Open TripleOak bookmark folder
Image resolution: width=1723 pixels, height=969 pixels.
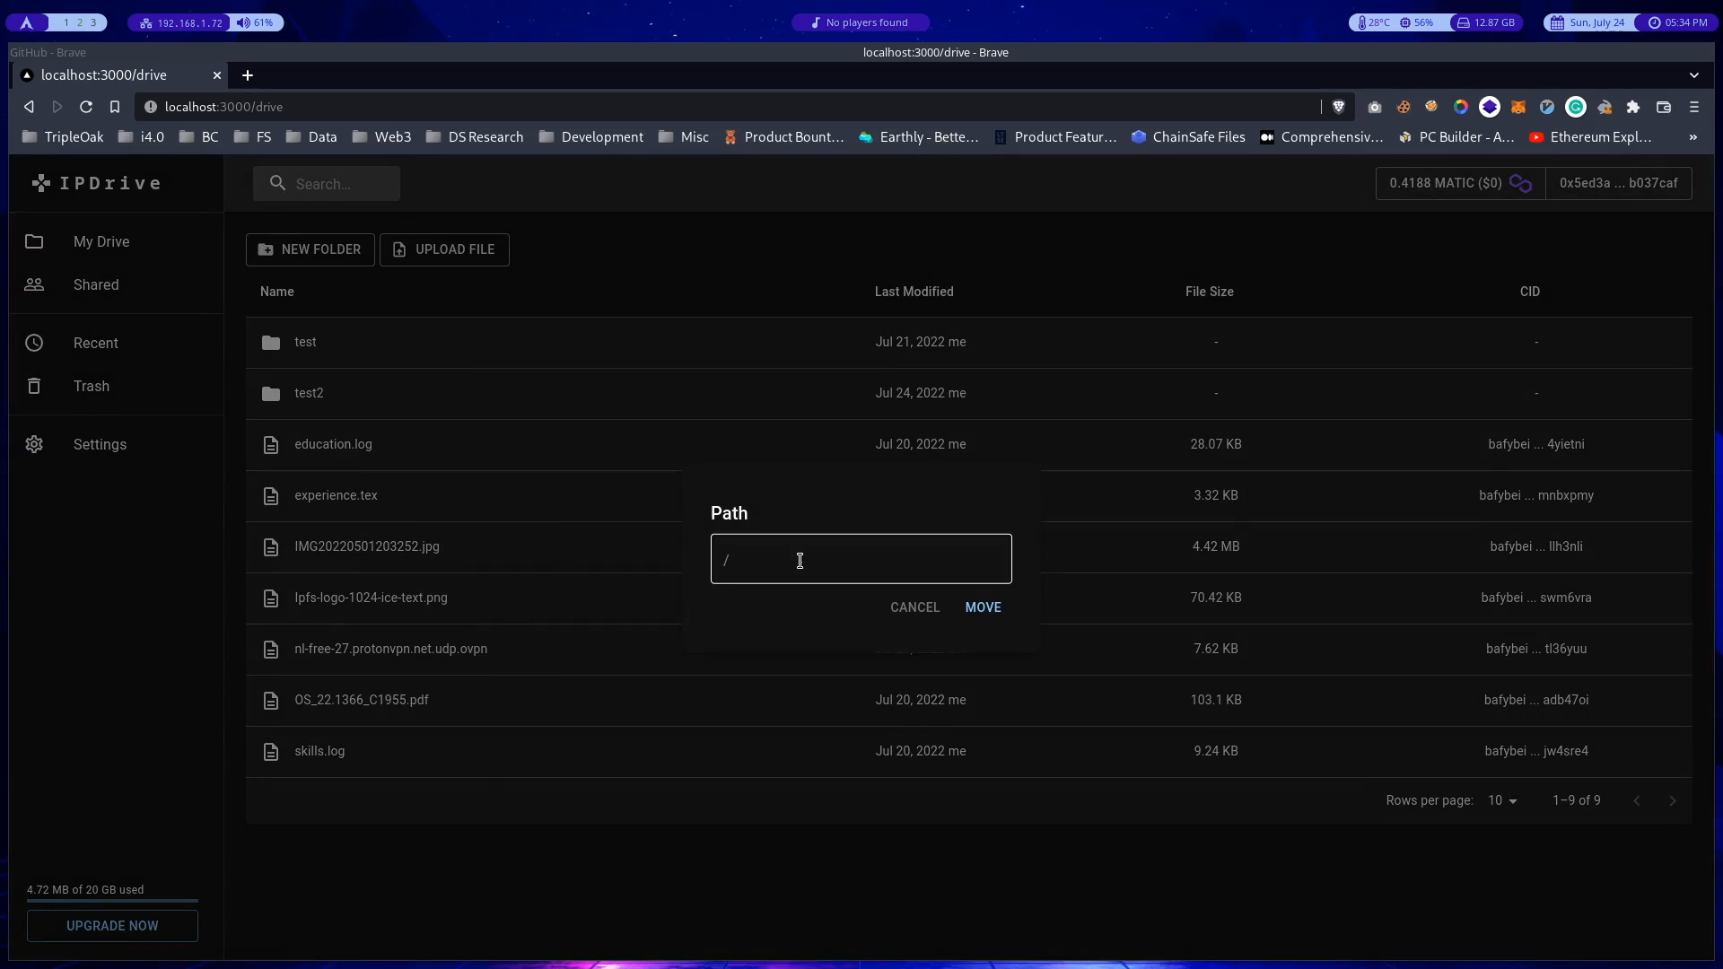(x=63, y=137)
